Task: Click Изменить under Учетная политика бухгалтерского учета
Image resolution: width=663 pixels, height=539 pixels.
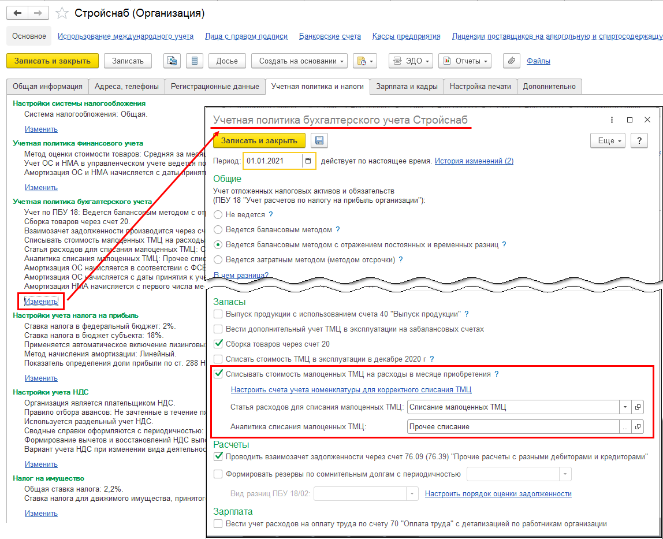Action: point(41,301)
